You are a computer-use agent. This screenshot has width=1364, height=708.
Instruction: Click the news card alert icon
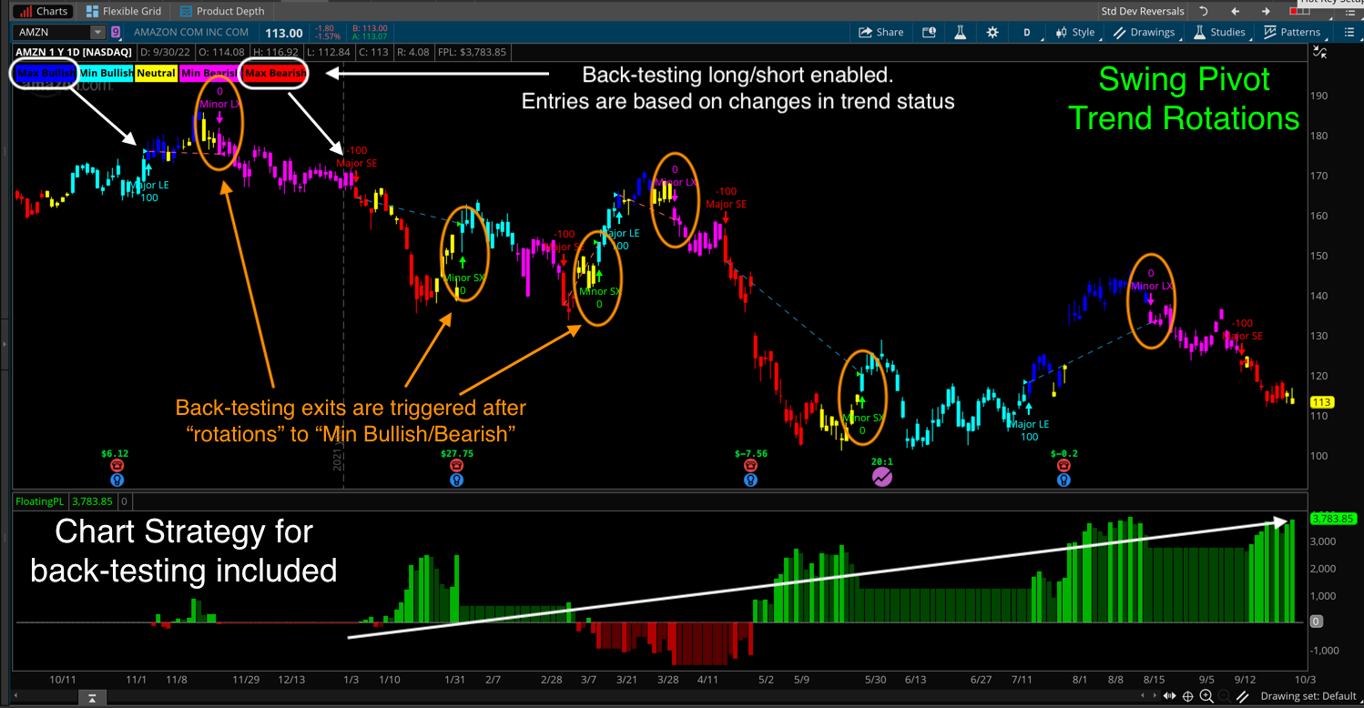929,32
